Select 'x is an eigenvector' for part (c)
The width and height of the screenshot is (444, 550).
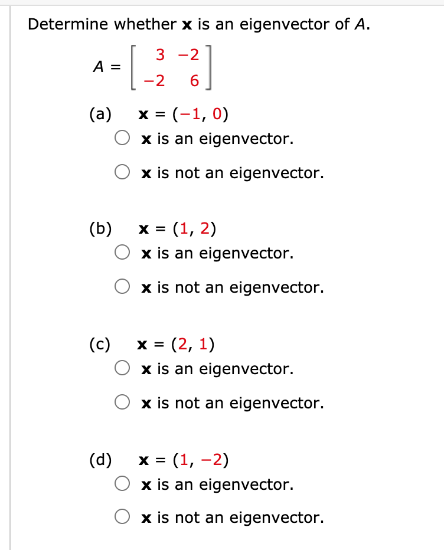click(x=123, y=368)
